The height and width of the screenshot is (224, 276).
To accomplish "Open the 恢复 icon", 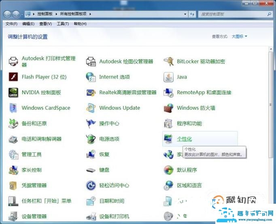I will [91, 154].
